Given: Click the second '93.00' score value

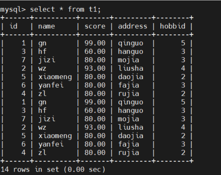Looking at the screenshot, I should pos(95,127).
